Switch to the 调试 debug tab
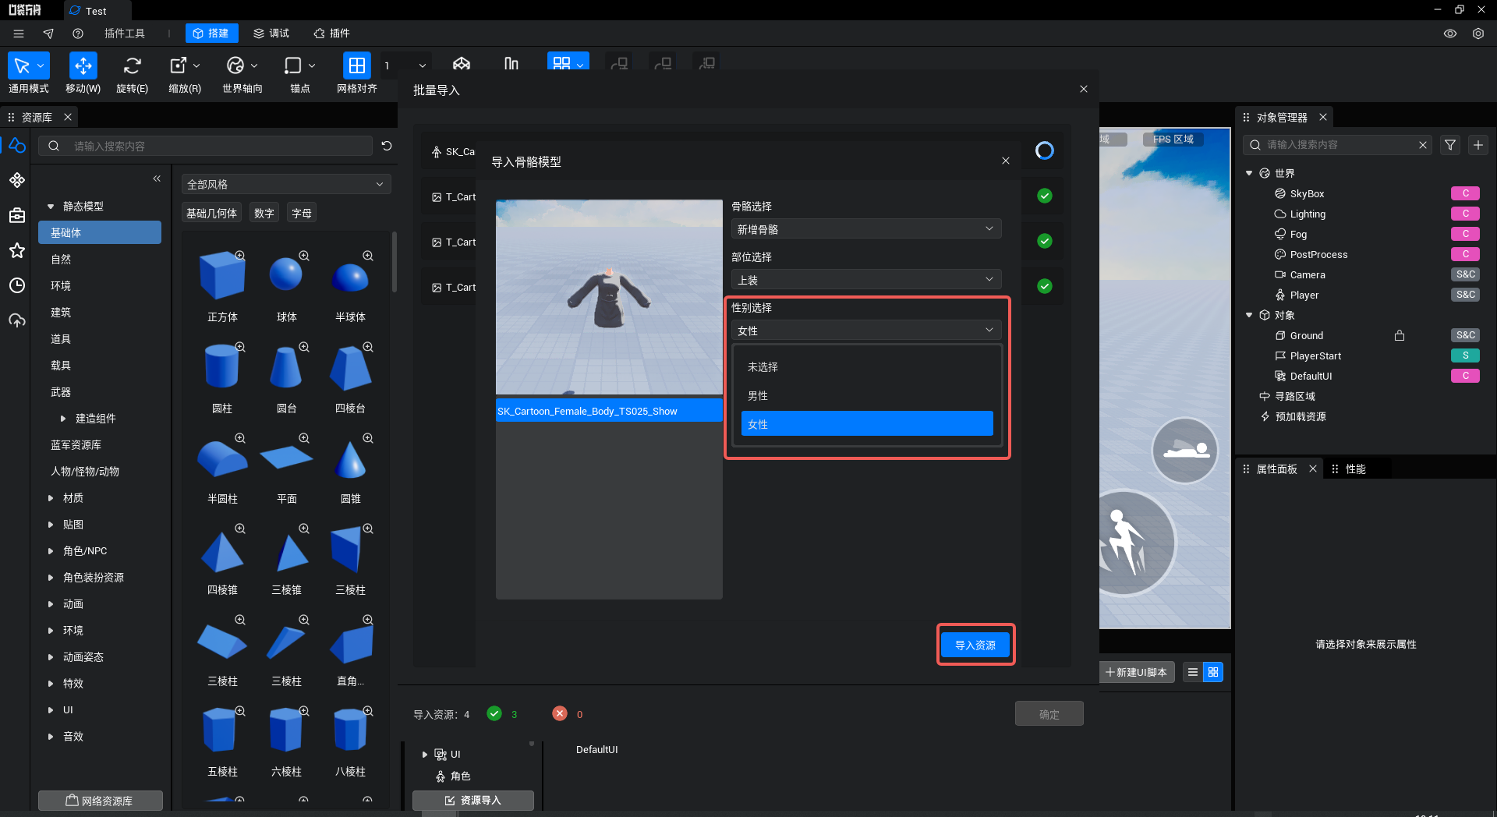Viewport: 1497px width, 817px height. 271,34
